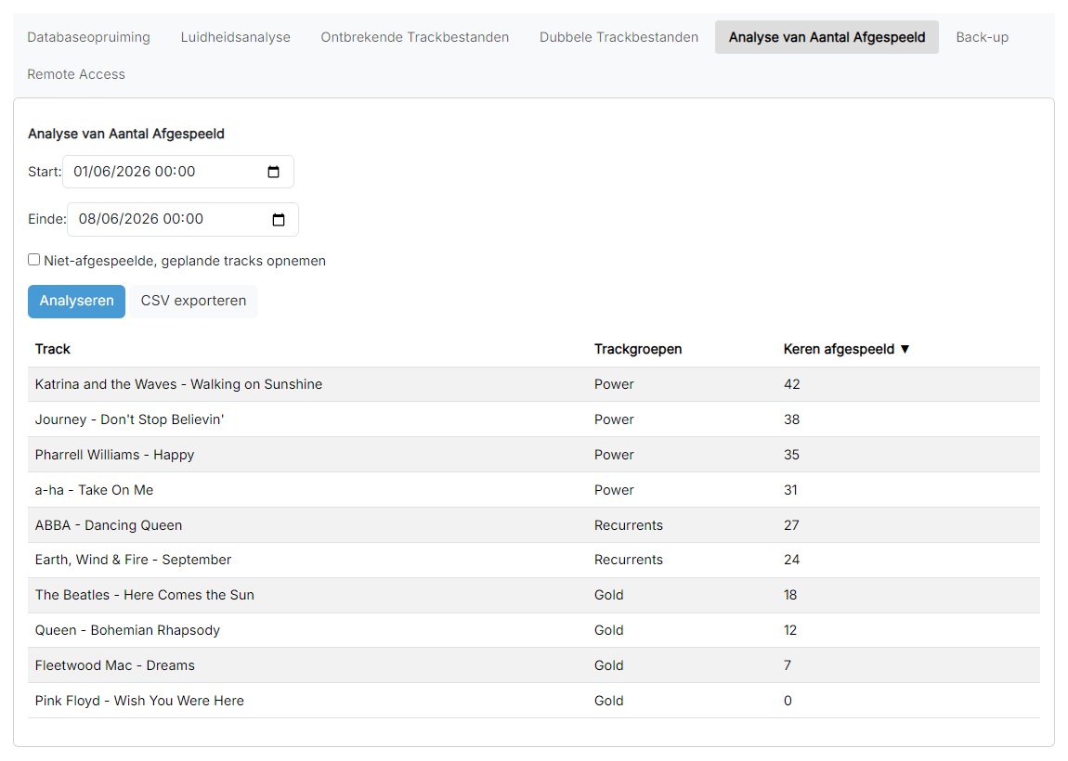Select the Dubbele Trackbestanden tab
Viewport: 1068px width, 761px height.
619,37
